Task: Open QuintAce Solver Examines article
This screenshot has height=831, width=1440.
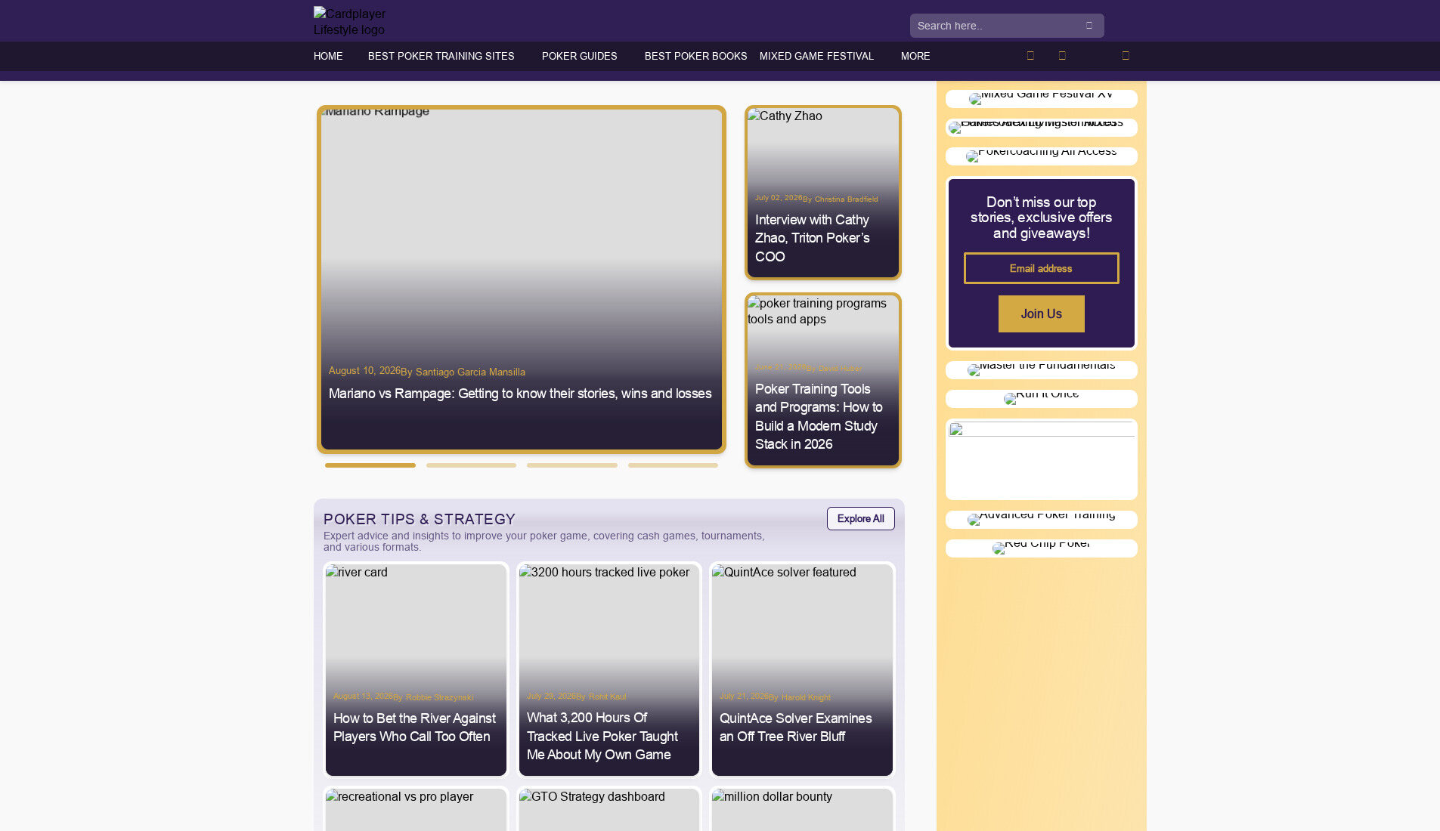Action: point(796,728)
